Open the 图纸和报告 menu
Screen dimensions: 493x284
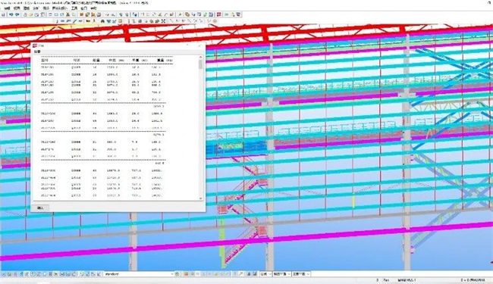(x=60, y=8)
